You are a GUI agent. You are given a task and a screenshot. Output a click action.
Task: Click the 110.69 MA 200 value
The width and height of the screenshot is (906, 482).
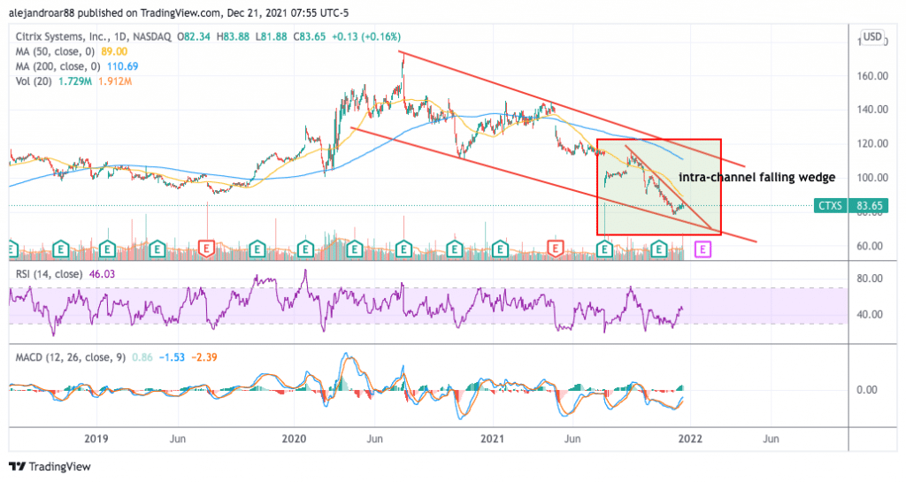pos(122,67)
